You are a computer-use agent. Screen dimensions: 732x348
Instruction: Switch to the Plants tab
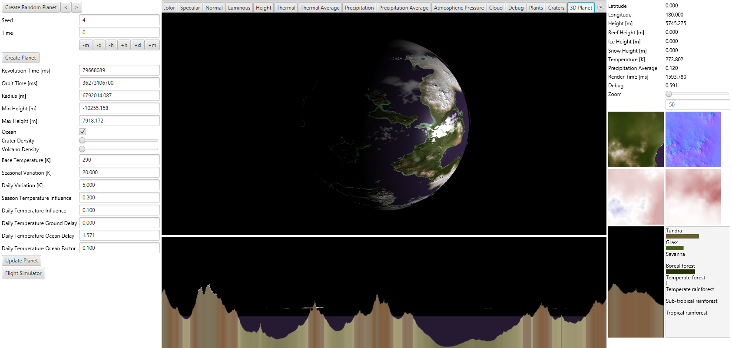[536, 8]
